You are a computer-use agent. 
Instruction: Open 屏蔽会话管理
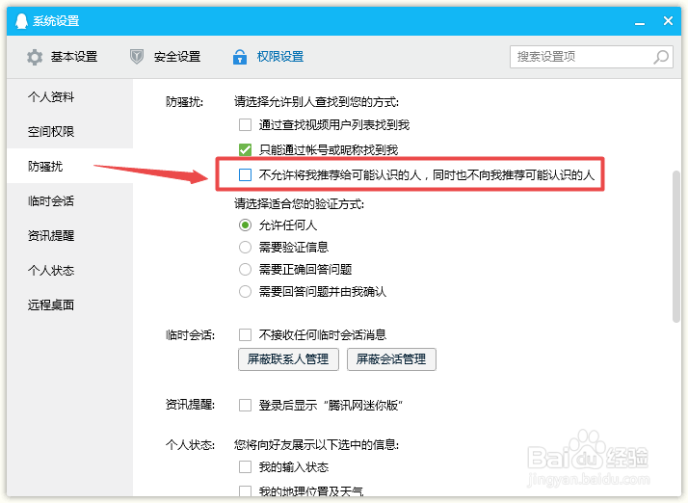(x=391, y=359)
